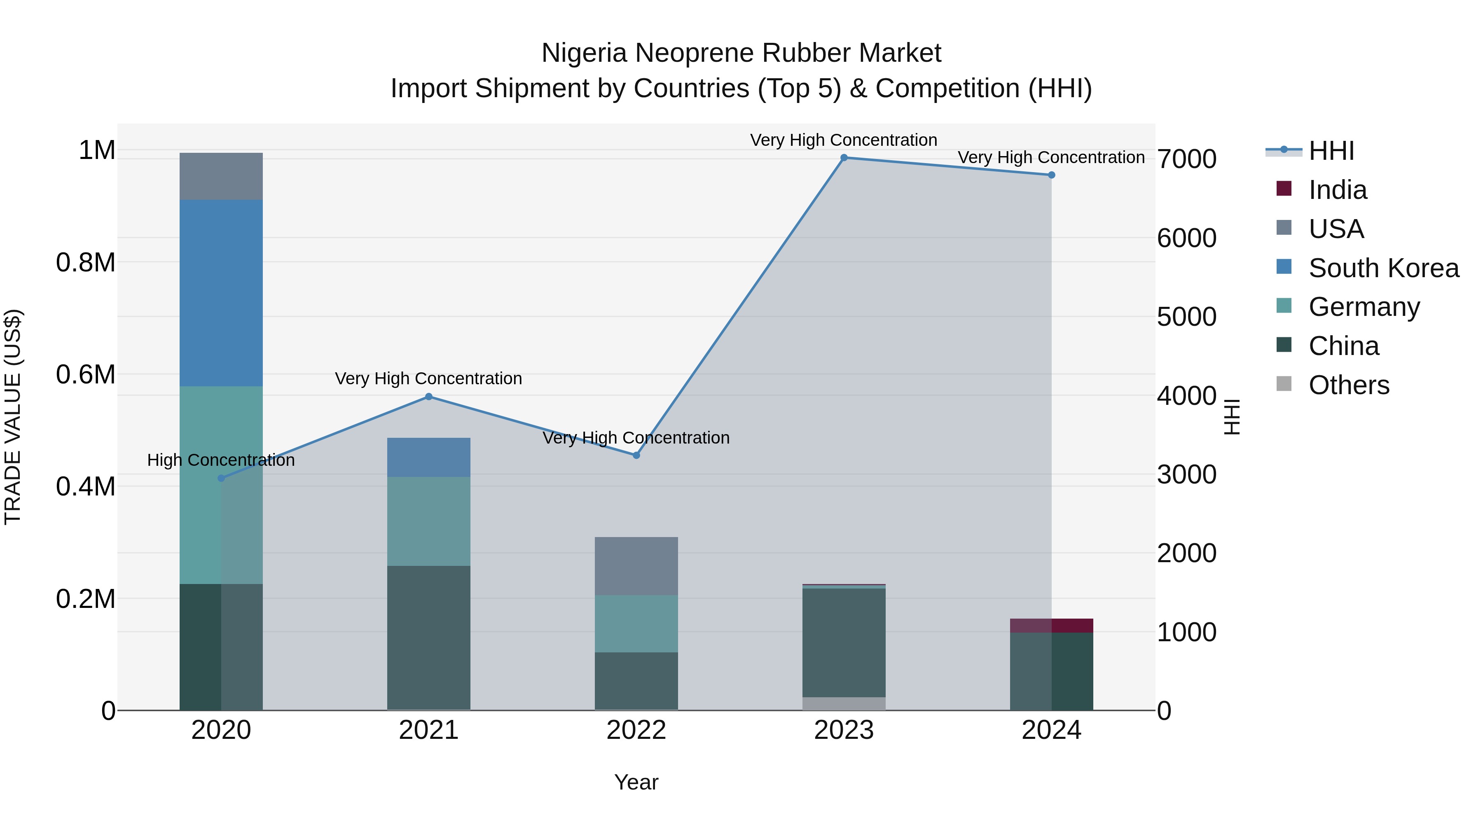The width and height of the screenshot is (1483, 834).
Task: Click India segment of 2024 bar
Action: [1051, 626]
